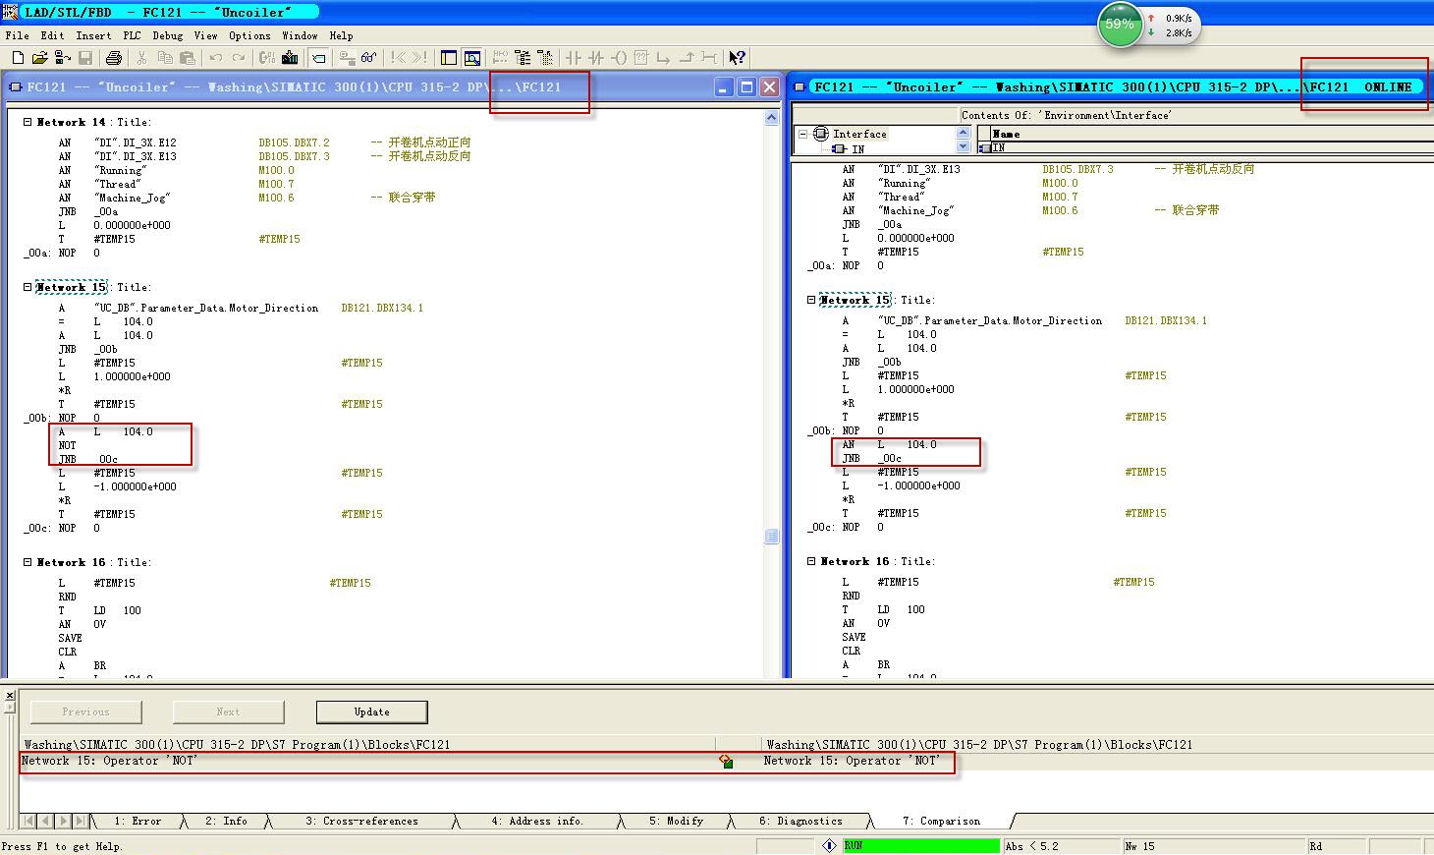Click the Copy toolbar icon
Viewport: 1434px width, 855px height.
pyautogui.click(x=163, y=58)
